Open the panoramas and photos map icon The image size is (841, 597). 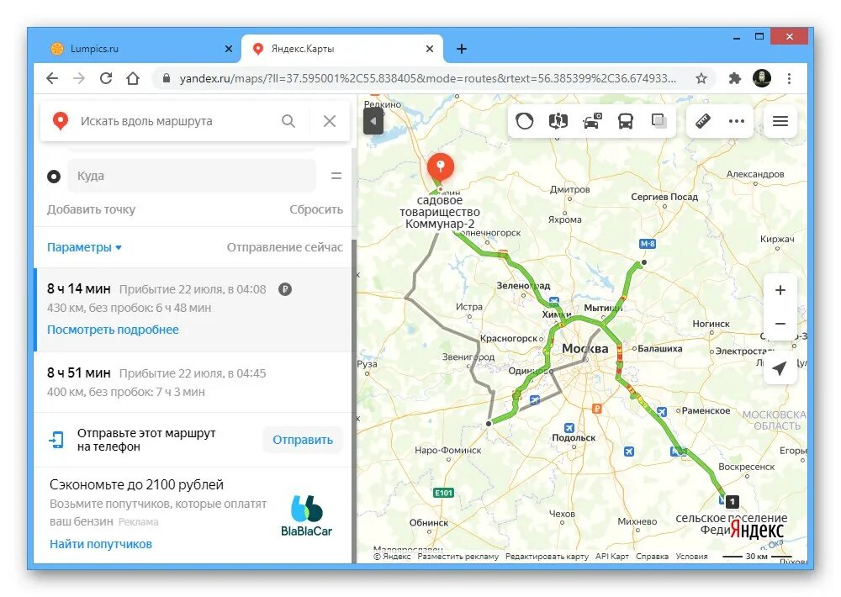(558, 121)
